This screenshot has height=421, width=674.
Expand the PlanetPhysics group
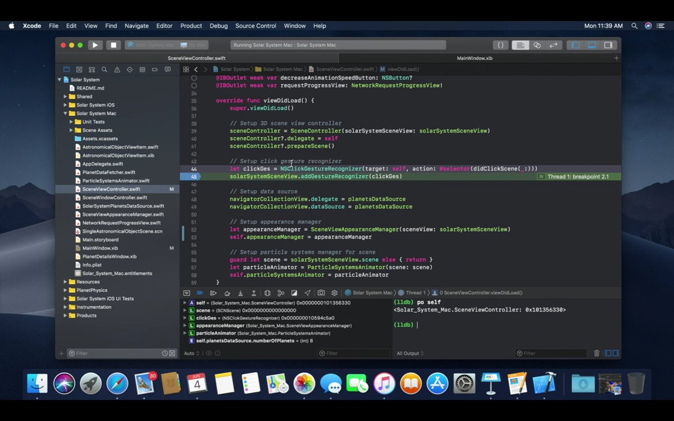(x=65, y=290)
